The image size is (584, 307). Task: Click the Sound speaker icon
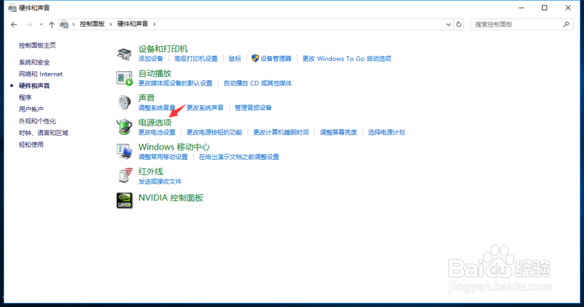tap(124, 102)
